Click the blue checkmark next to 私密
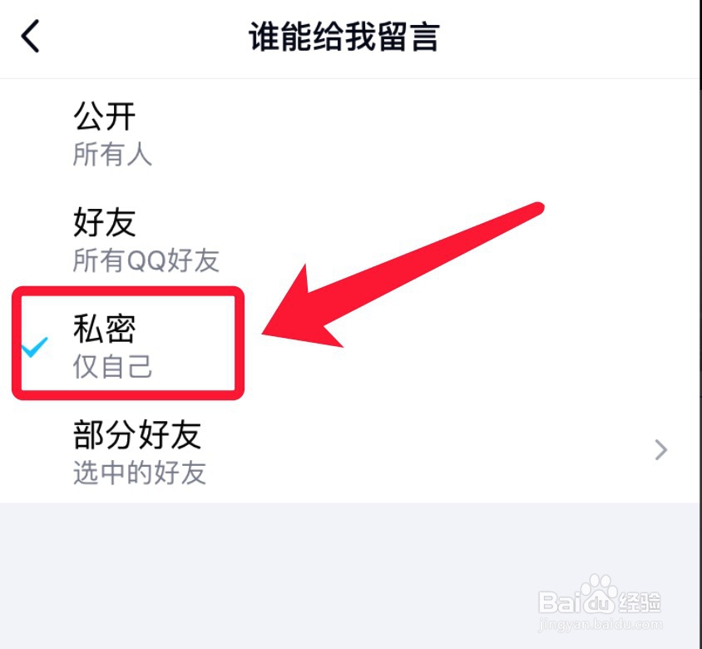702x649 pixels. click(35, 347)
